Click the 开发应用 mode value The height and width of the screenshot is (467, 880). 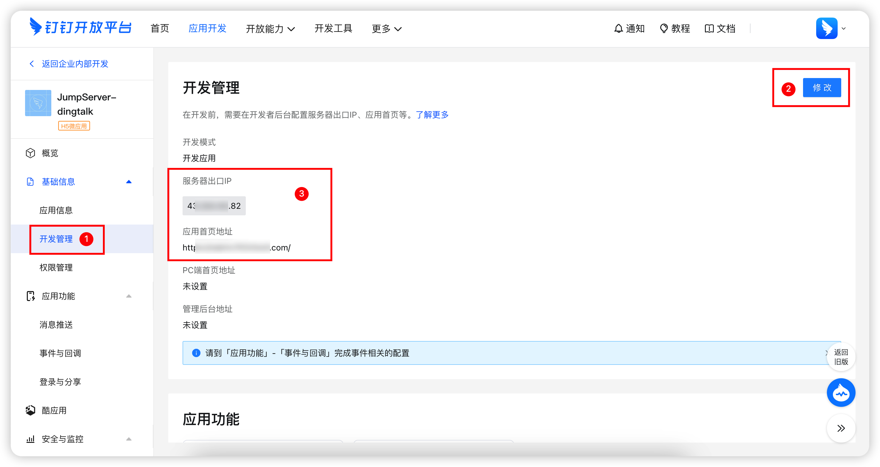(x=199, y=158)
